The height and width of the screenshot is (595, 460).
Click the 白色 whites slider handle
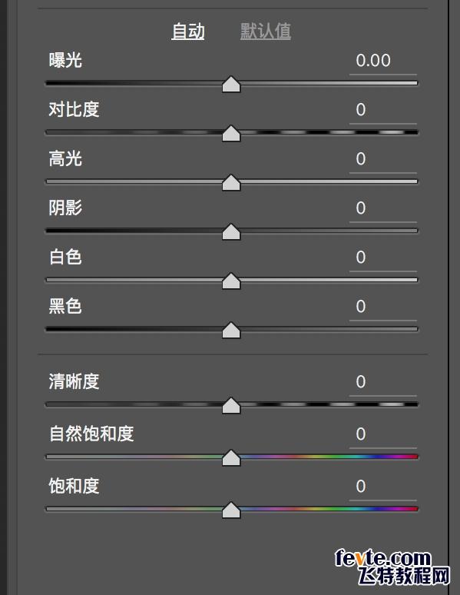pyautogui.click(x=231, y=281)
